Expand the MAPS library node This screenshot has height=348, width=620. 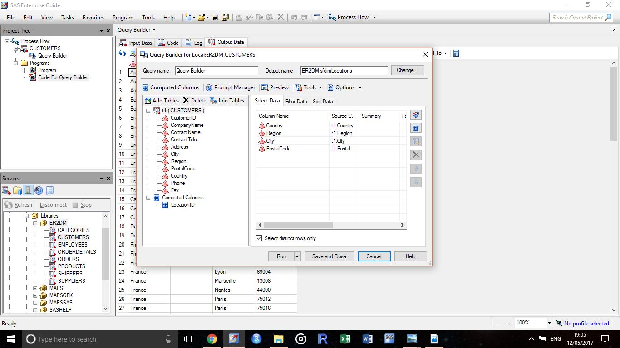[x=35, y=288]
